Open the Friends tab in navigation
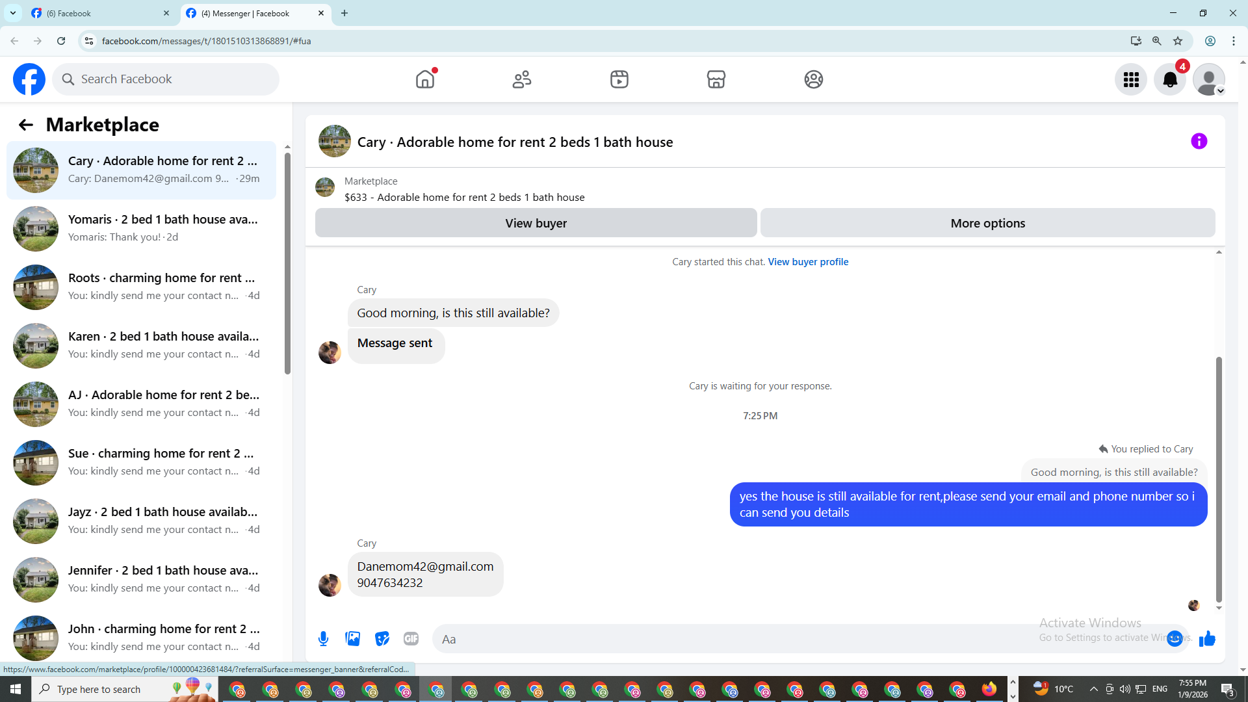The height and width of the screenshot is (702, 1248). pos(522,79)
